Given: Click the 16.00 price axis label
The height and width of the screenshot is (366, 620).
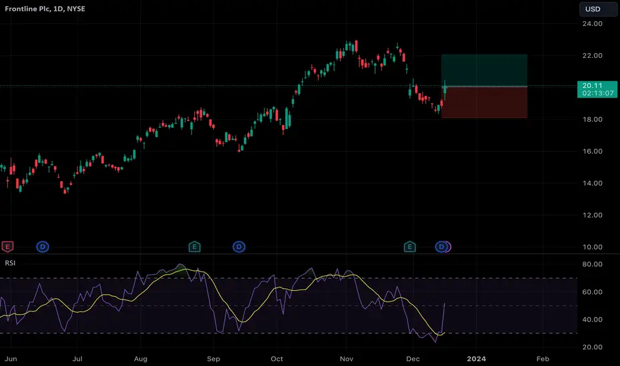Looking at the screenshot, I should point(592,152).
